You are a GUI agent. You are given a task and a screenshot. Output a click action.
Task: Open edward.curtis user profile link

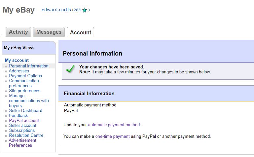(56, 10)
